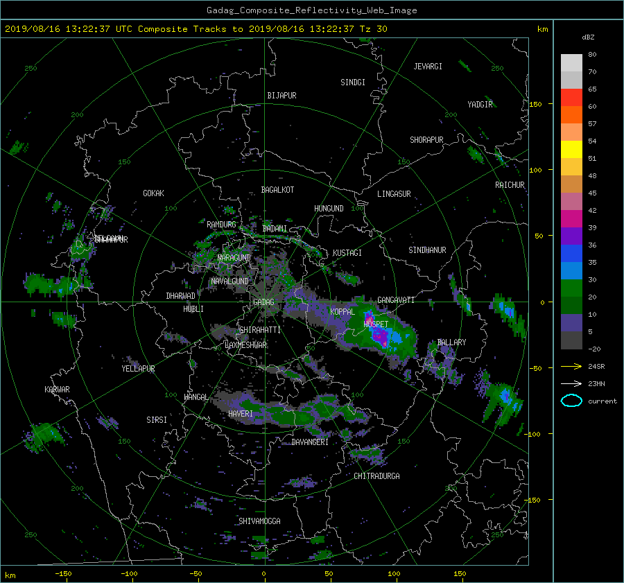The width and height of the screenshot is (624, 583).
Task: Click the RAICHUR city label
Action: (510, 185)
